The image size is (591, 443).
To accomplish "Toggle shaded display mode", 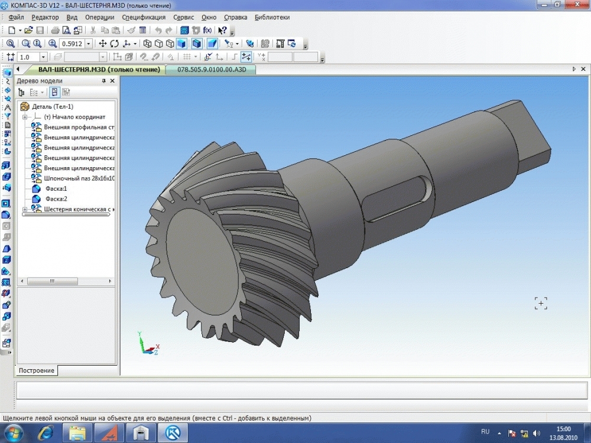I will coord(181,44).
